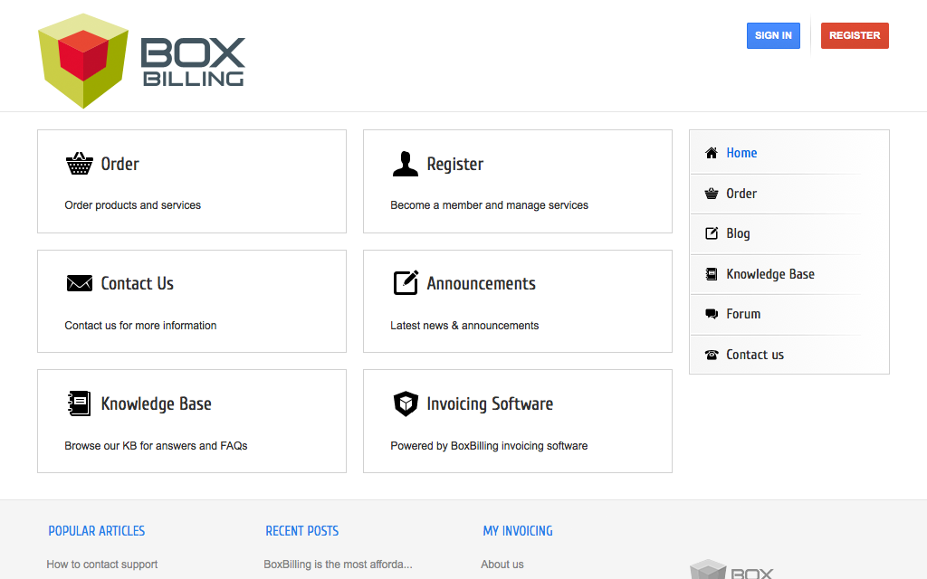The image size is (927, 579).
Task: Click the basket icon next to sidebar Order
Action: coord(711,194)
